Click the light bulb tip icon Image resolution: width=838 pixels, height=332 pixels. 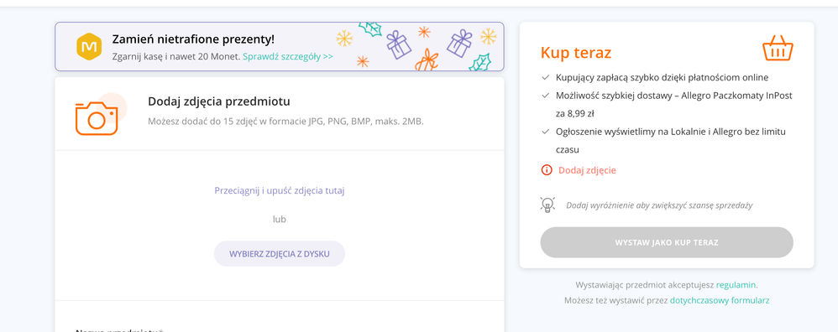[547, 205]
